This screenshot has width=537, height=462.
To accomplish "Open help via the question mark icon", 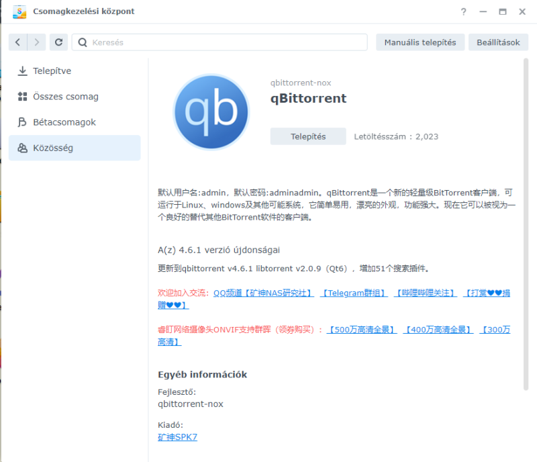I will point(463,11).
